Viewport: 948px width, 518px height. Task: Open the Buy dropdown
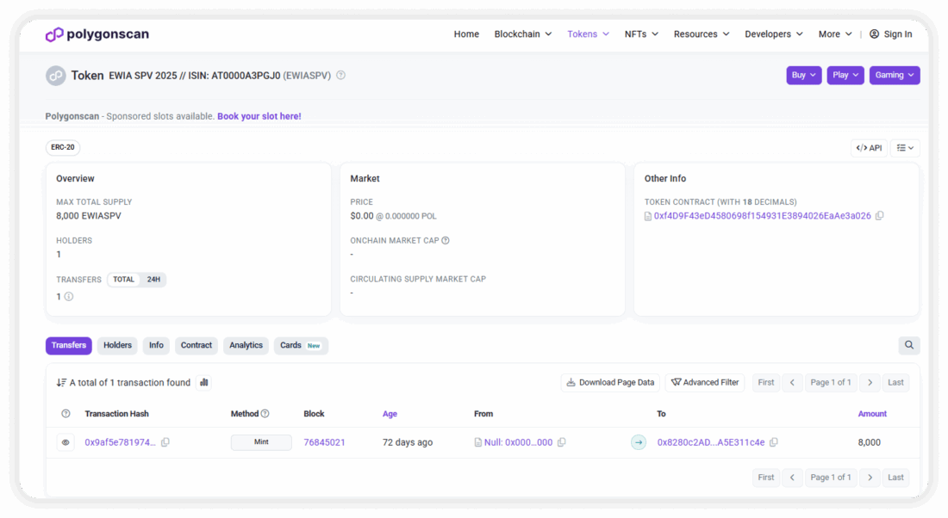pyautogui.click(x=803, y=76)
